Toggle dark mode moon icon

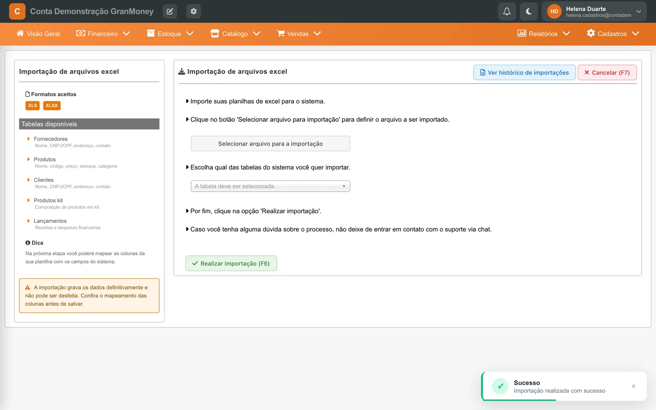click(x=529, y=11)
